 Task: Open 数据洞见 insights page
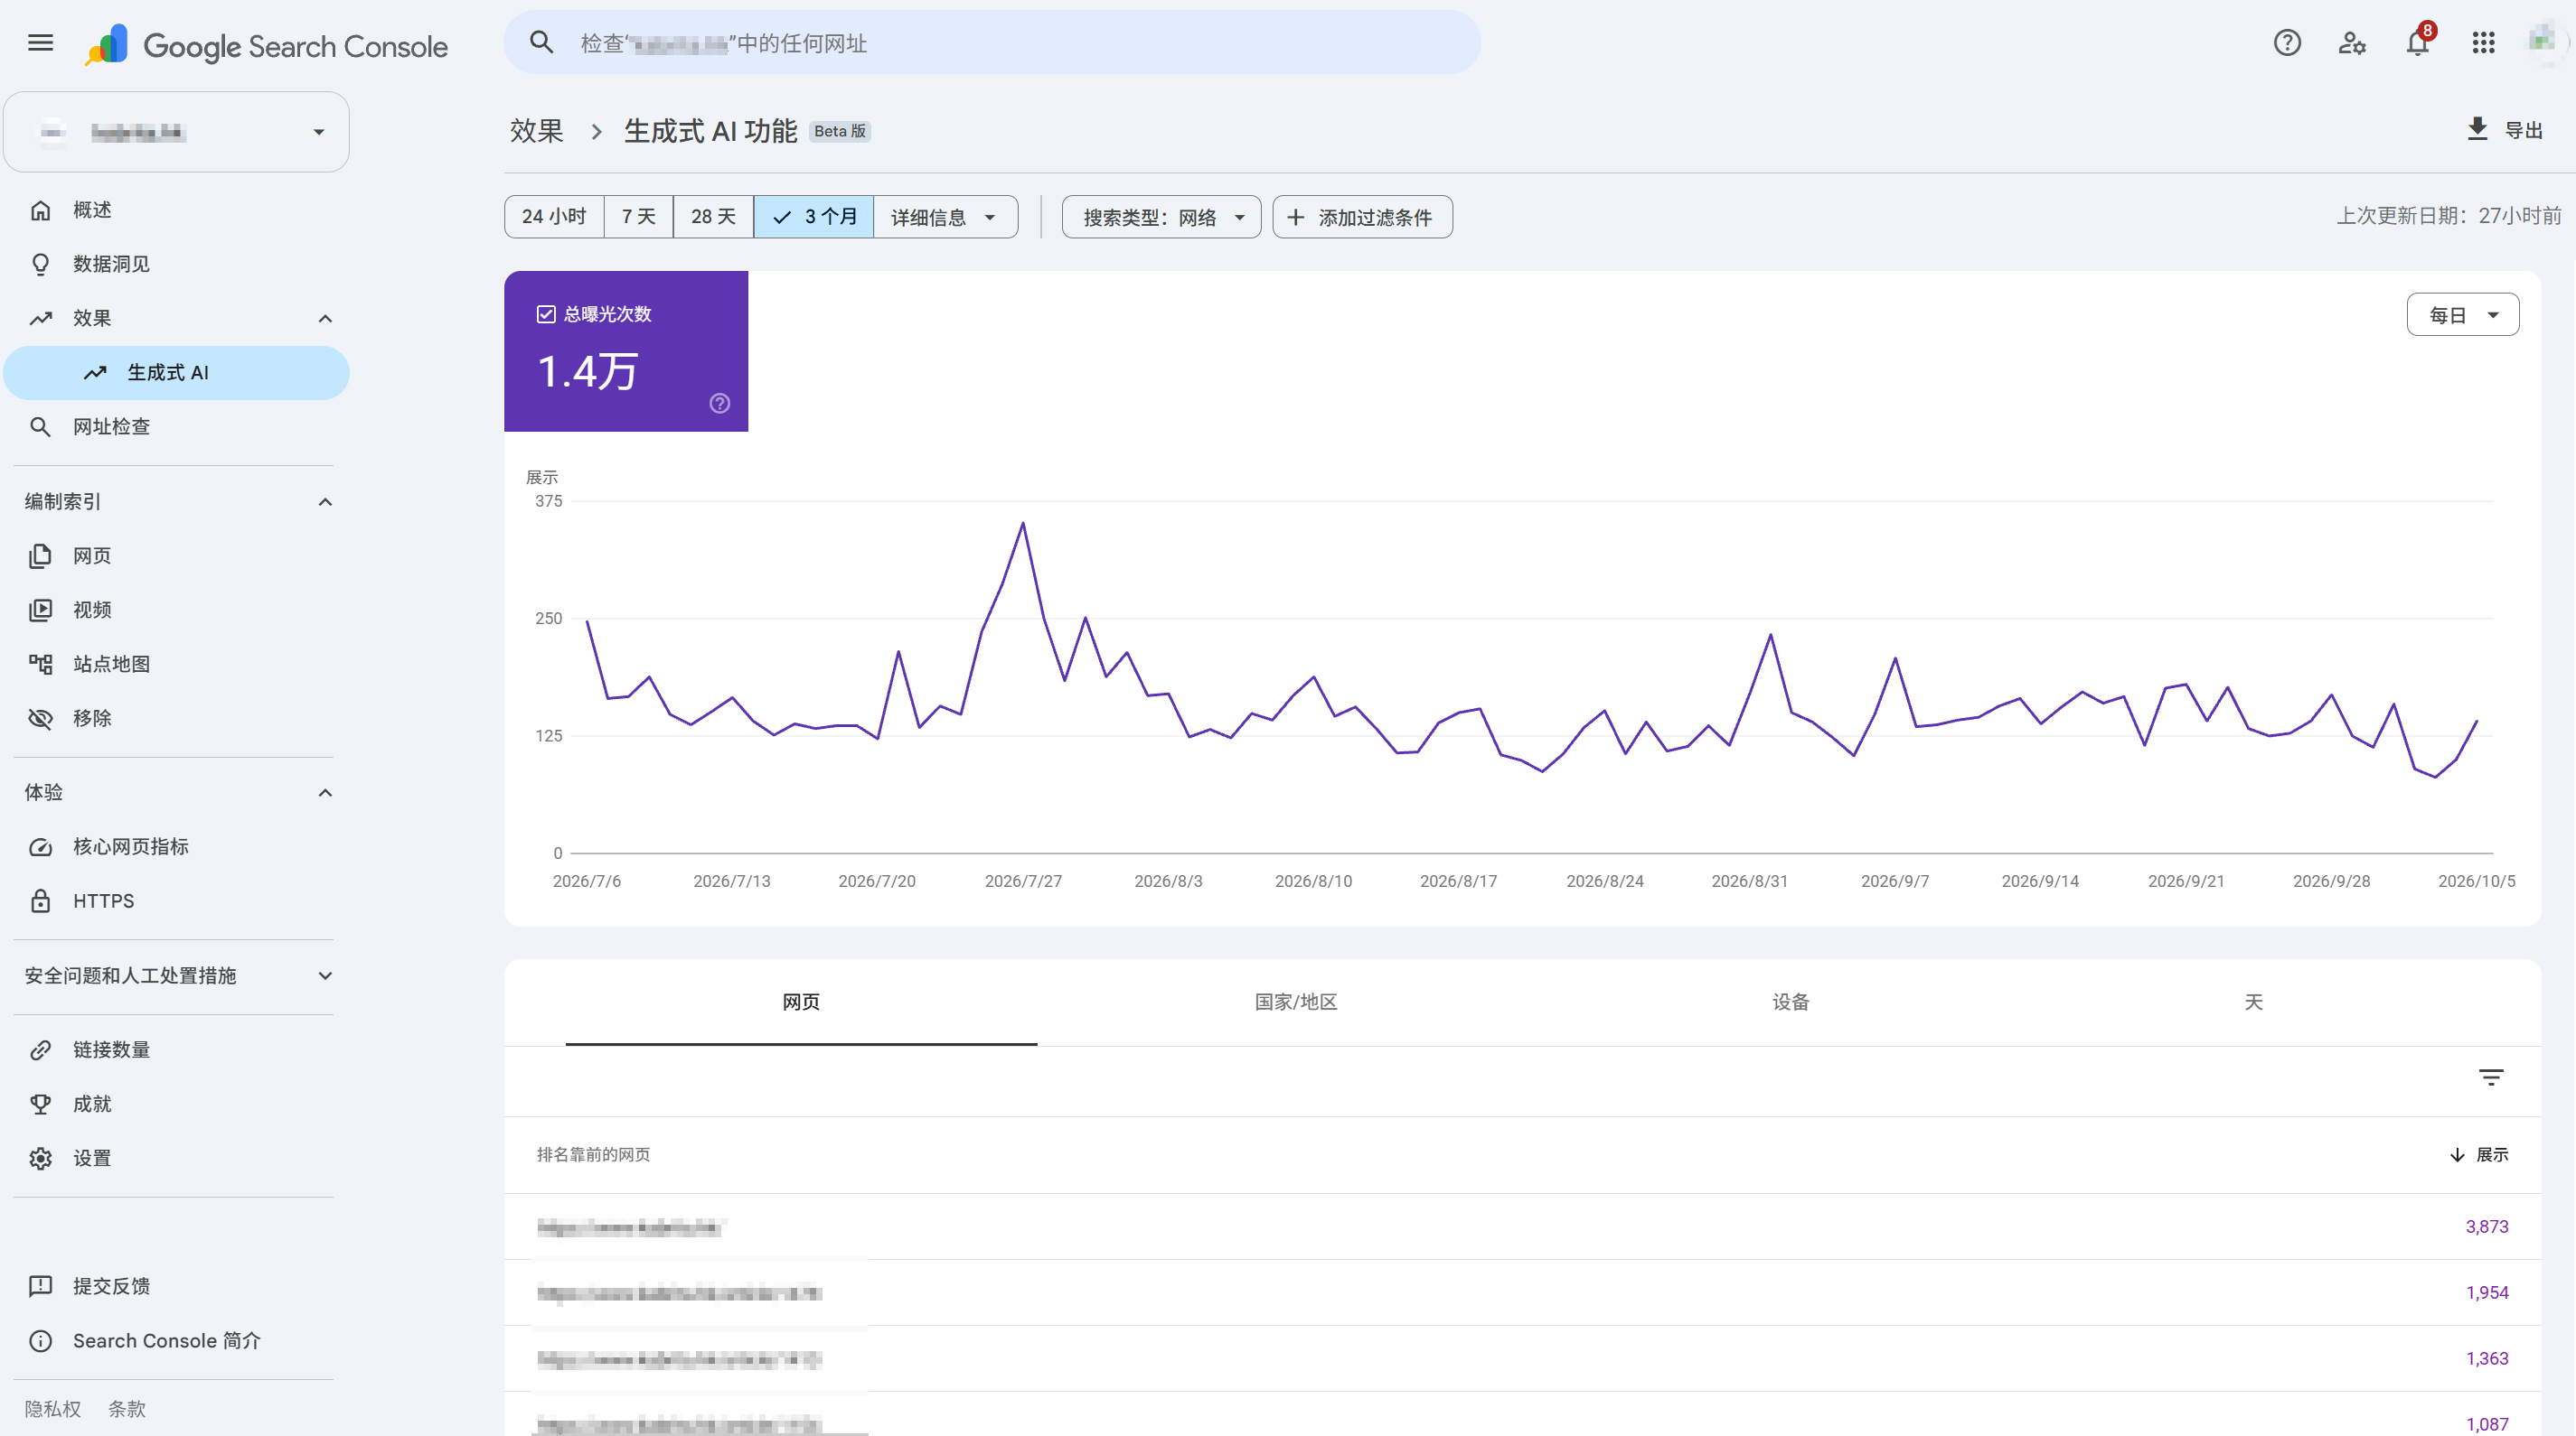pos(176,264)
